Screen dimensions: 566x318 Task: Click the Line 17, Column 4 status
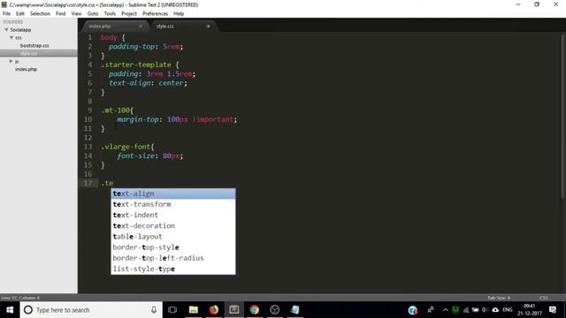20,298
